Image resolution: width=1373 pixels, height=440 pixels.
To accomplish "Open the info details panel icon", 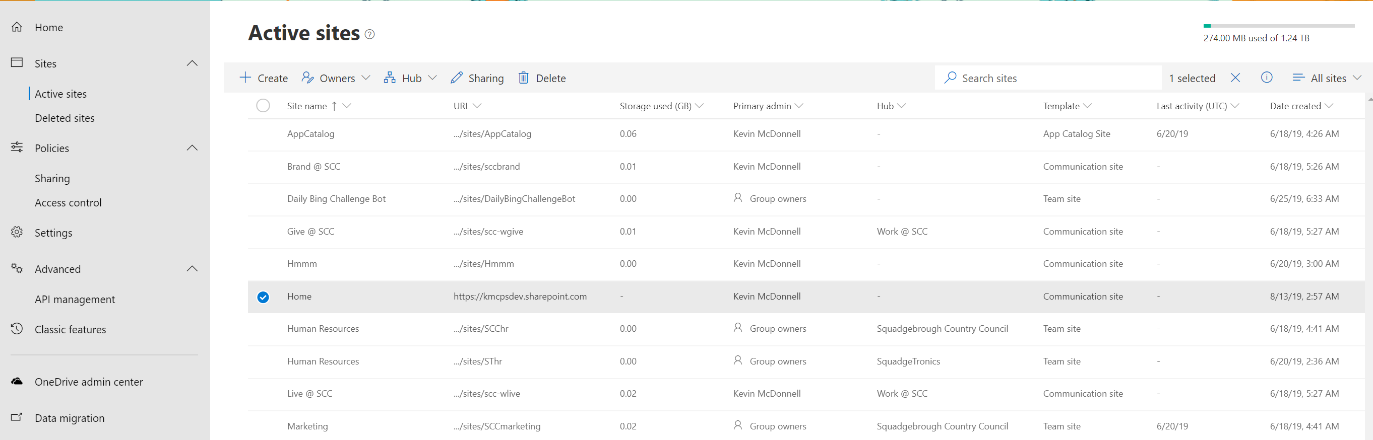I will pos(1267,78).
